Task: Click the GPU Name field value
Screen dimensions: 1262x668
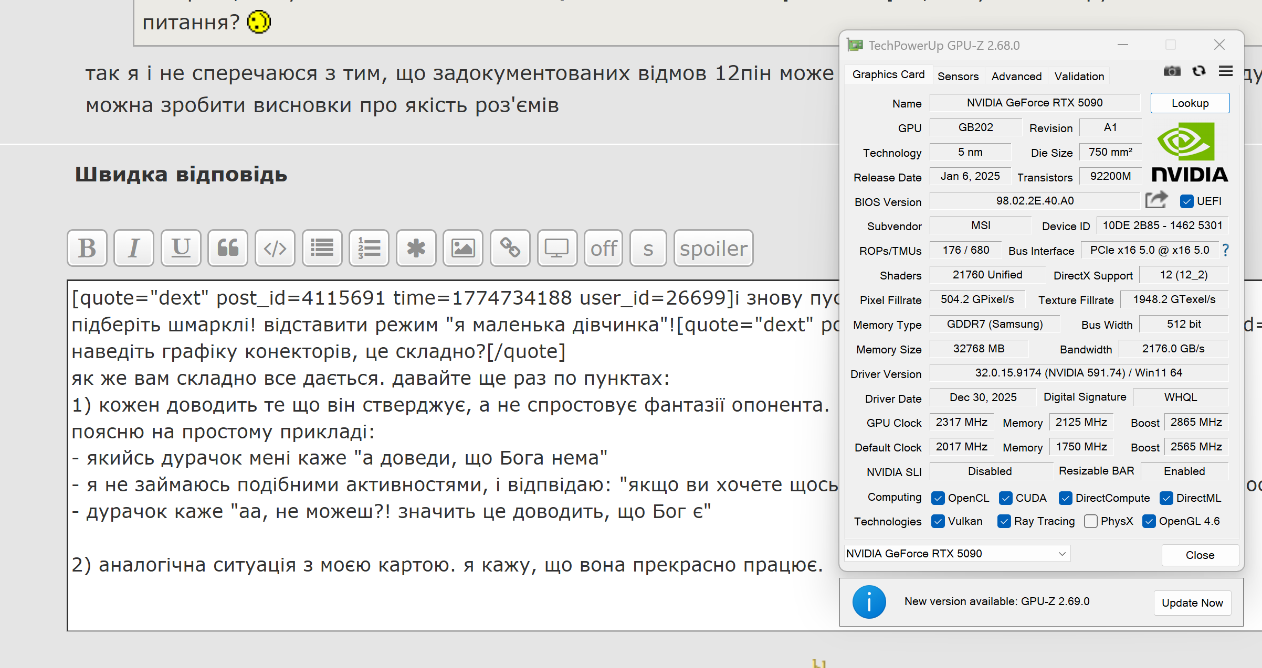Action: coord(1035,103)
